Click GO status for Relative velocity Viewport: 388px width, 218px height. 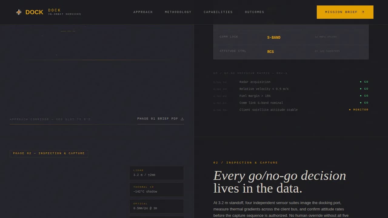(x=364, y=89)
